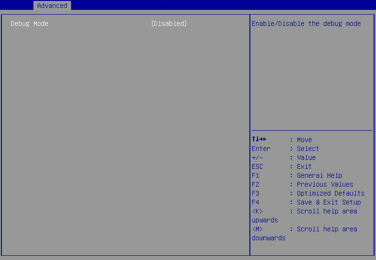Screen dimensions: 376x260
Task: Click the '<K> : Scroll help area upwards' hint
Action: [304, 215]
